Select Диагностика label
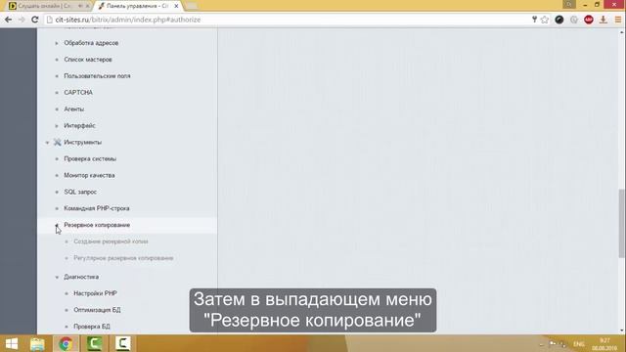Viewport: 626px width, 352px height. [x=81, y=277]
